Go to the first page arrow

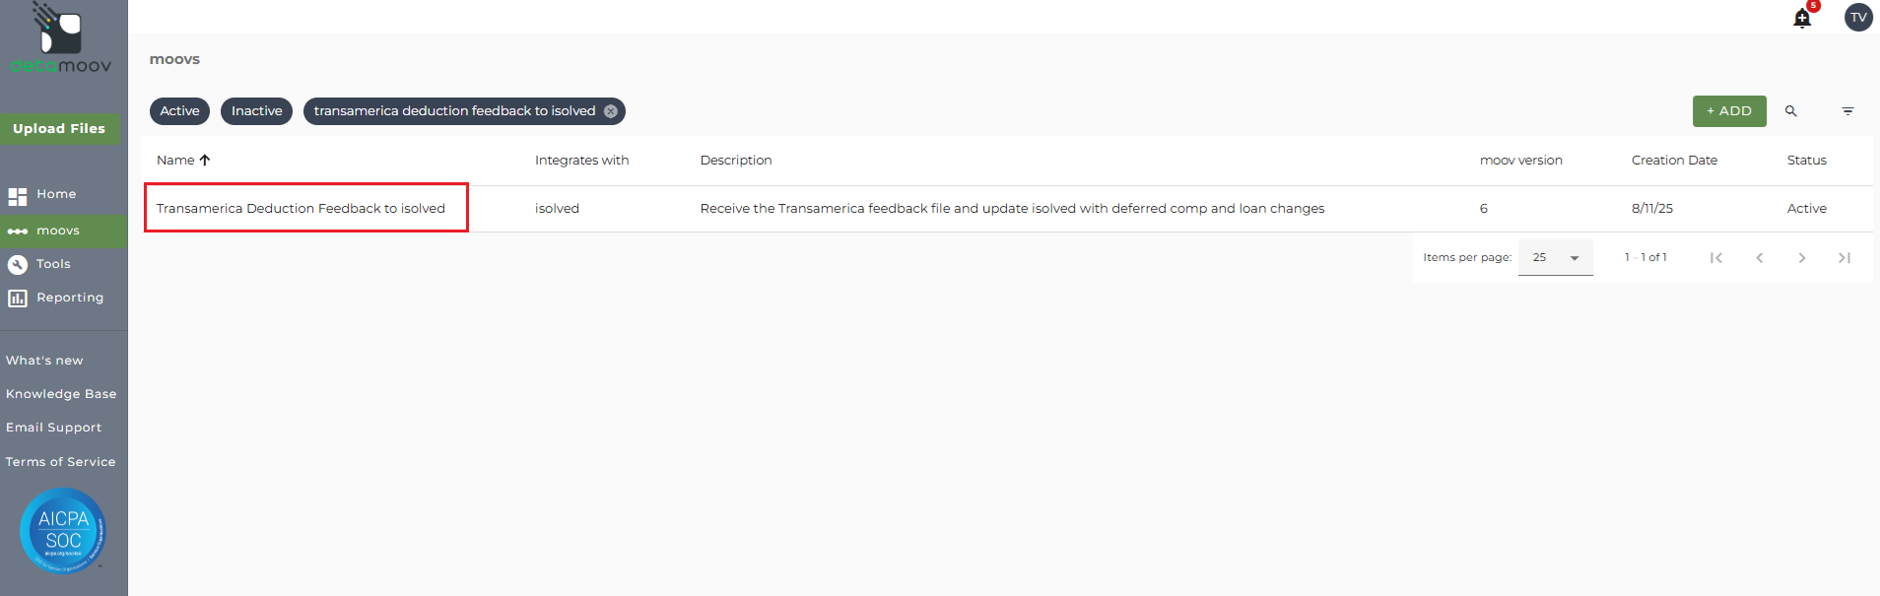coord(1716,258)
